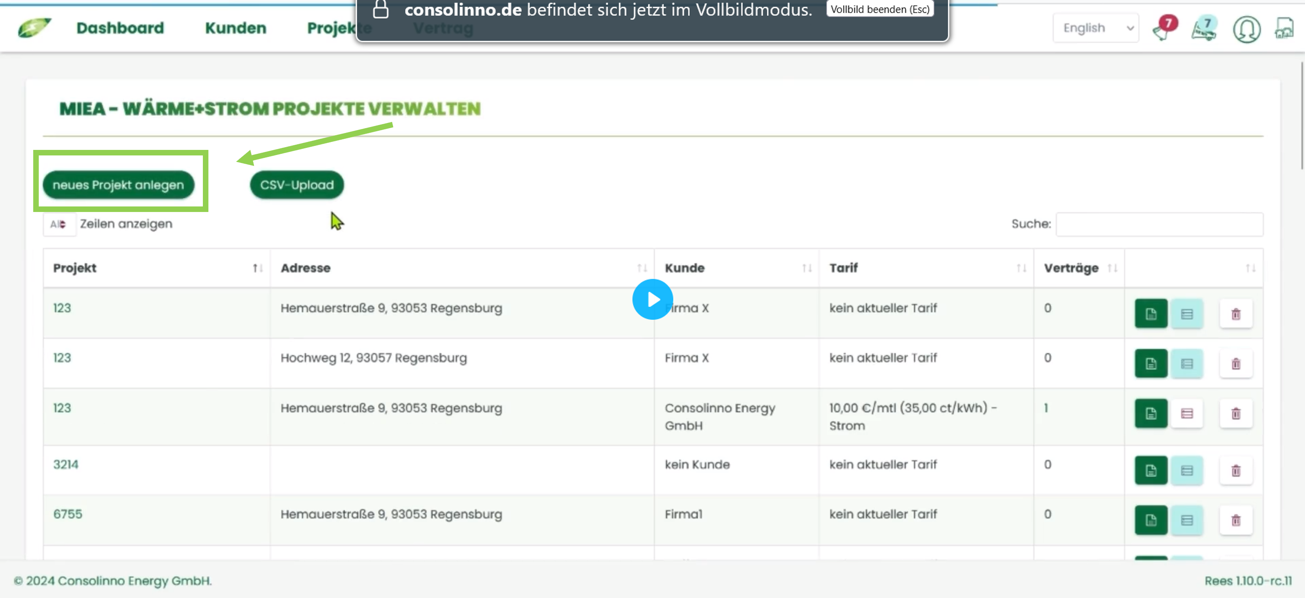Open project 123 link in Hochweg 12 row
1305x598 pixels.
click(62, 358)
